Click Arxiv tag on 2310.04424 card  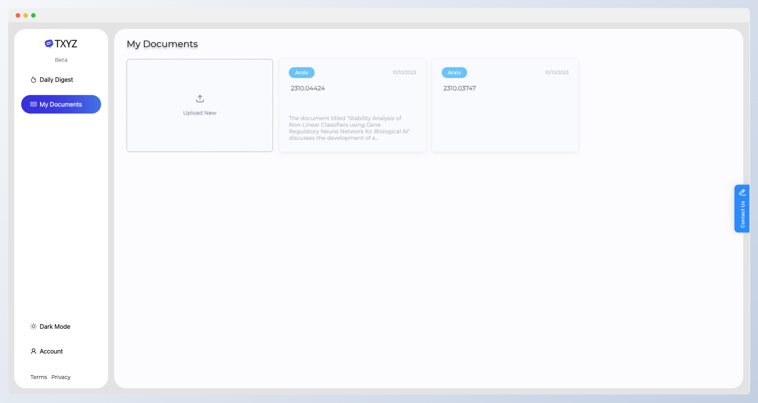tap(302, 73)
